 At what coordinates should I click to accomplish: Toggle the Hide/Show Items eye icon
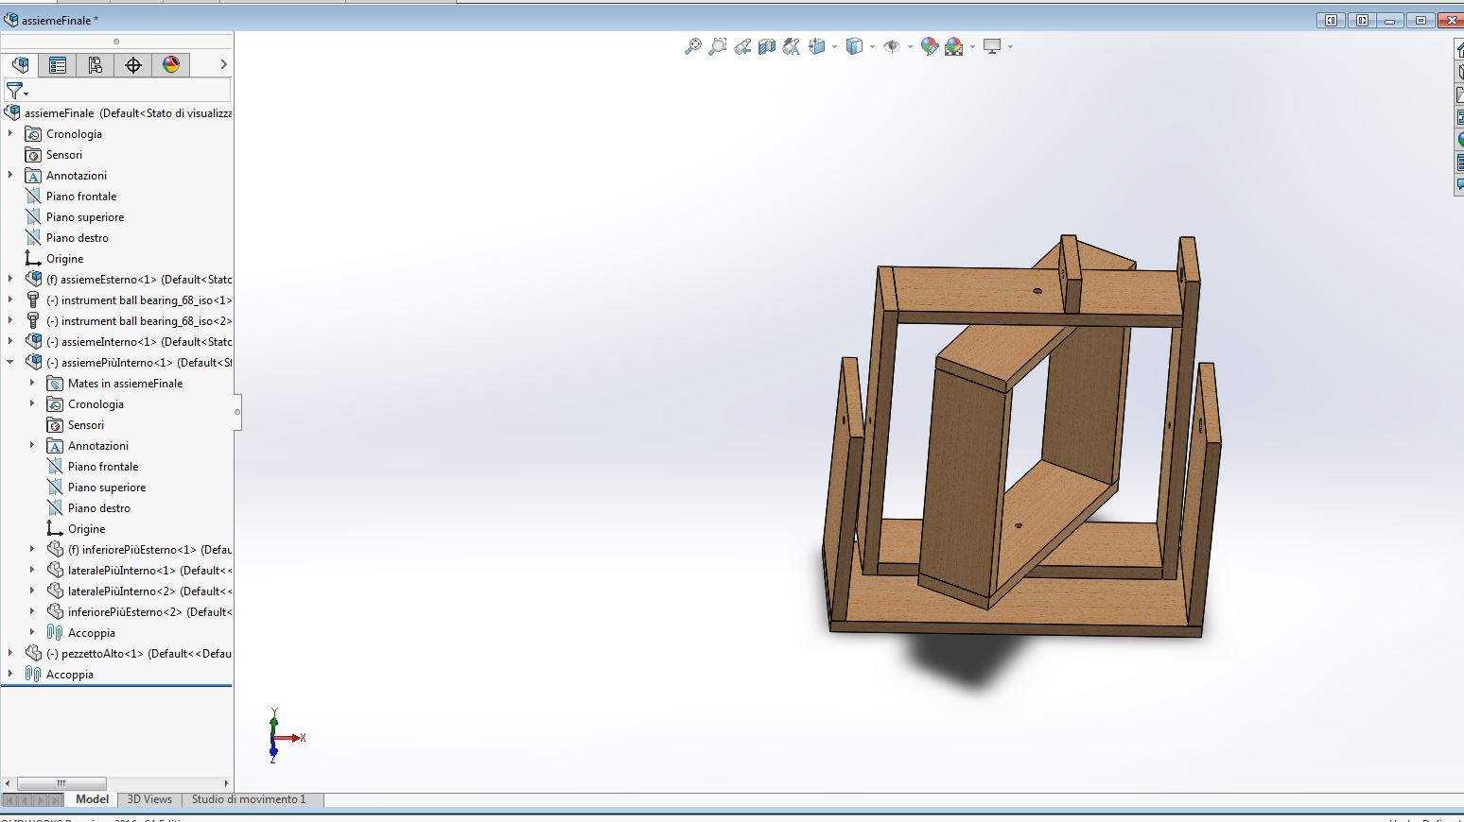point(891,46)
